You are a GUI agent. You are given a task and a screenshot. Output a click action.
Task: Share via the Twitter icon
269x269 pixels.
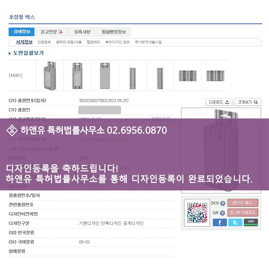point(235,222)
